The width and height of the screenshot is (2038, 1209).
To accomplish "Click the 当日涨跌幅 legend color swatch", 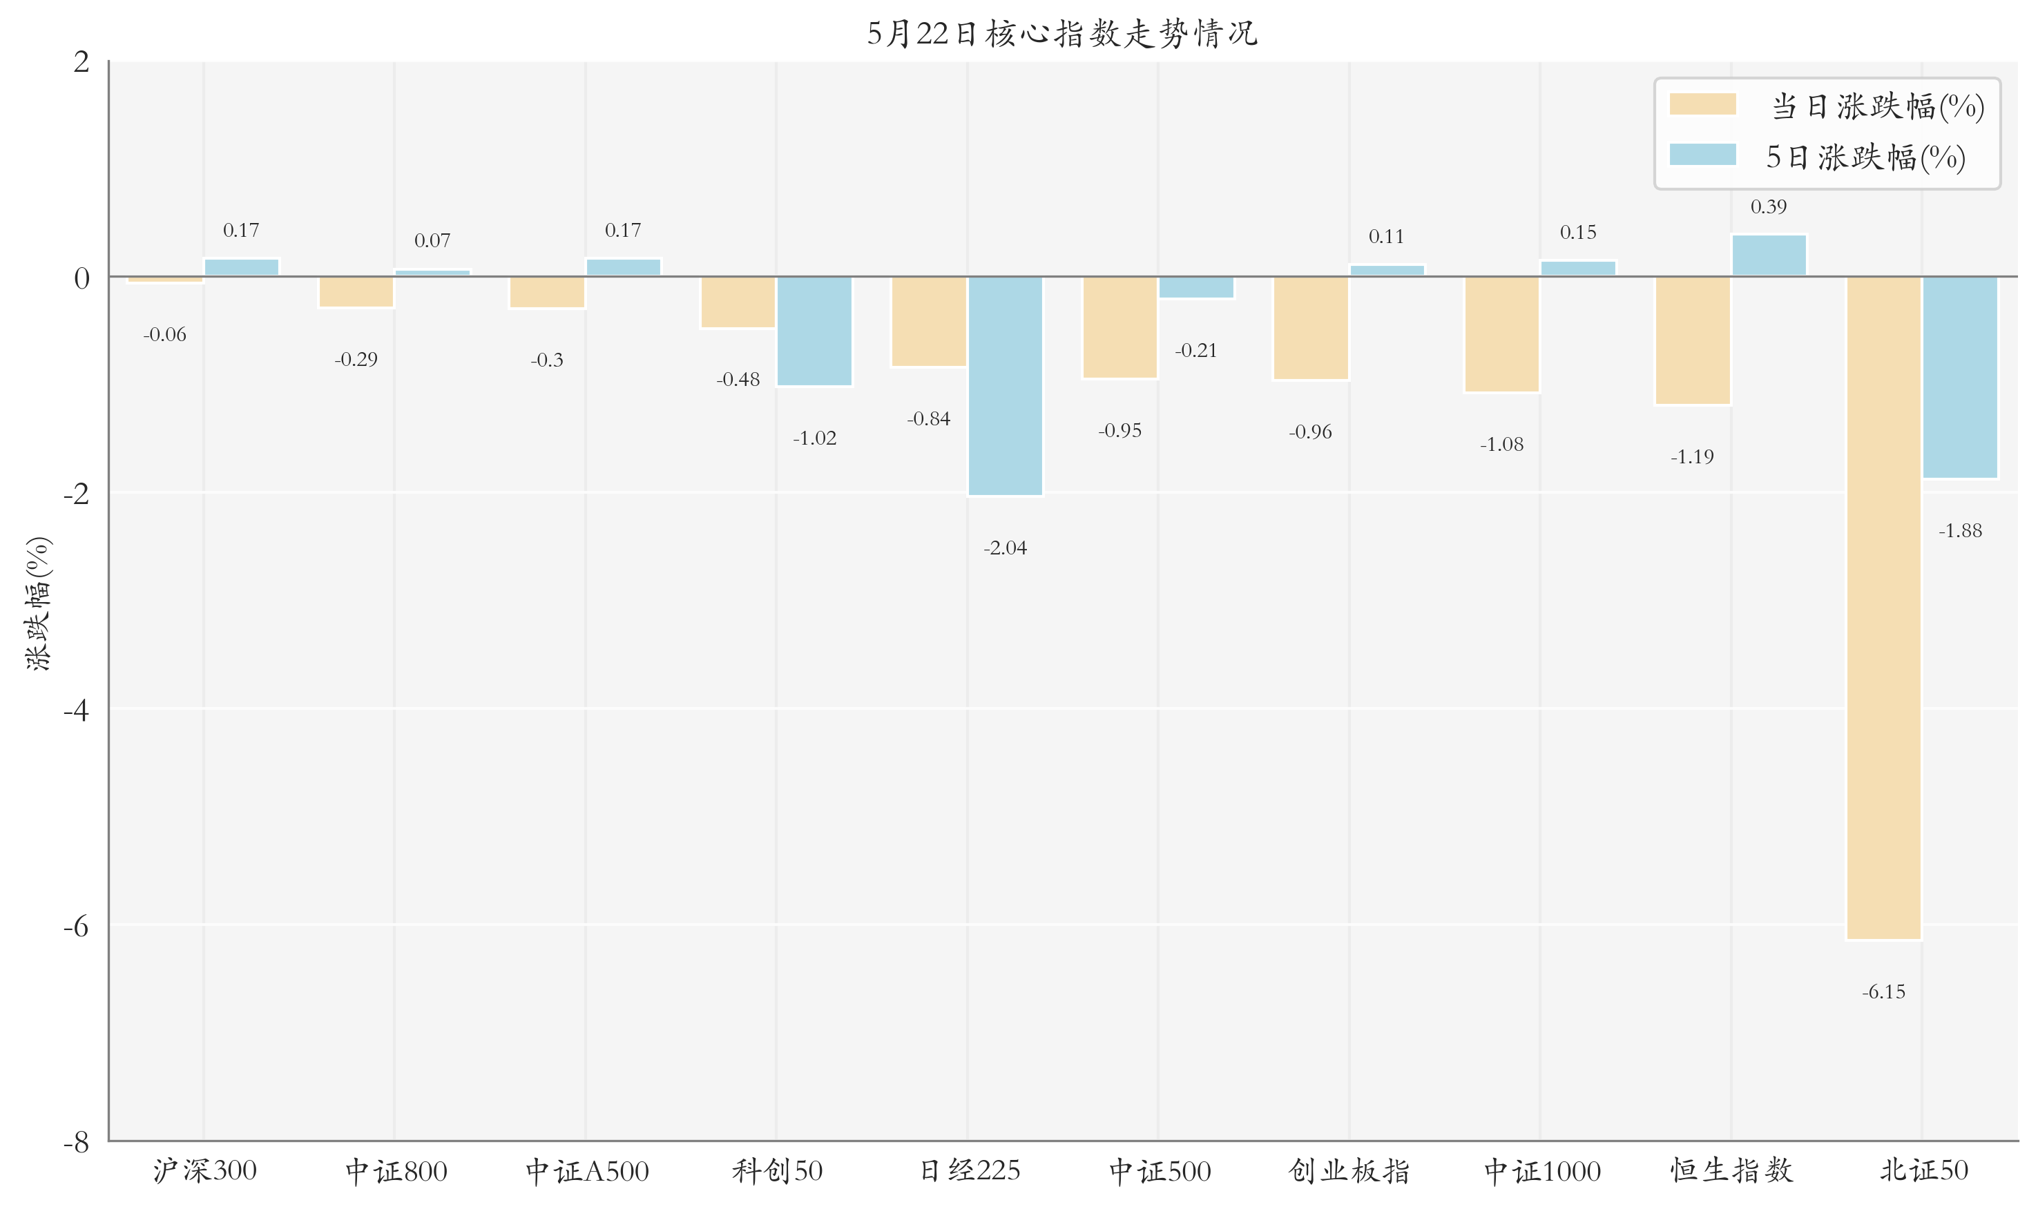I will pos(1702,104).
